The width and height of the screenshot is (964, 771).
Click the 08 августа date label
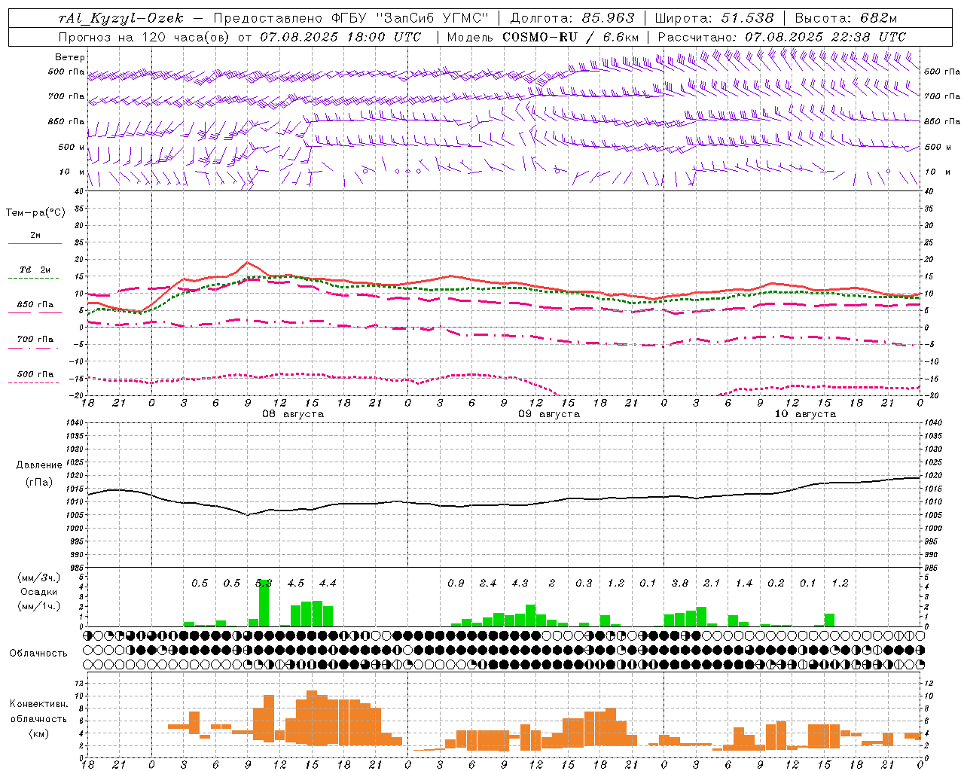pyautogui.click(x=293, y=414)
